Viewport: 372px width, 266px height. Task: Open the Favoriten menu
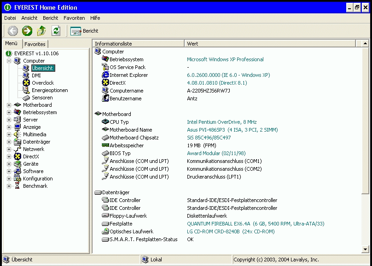(x=74, y=18)
